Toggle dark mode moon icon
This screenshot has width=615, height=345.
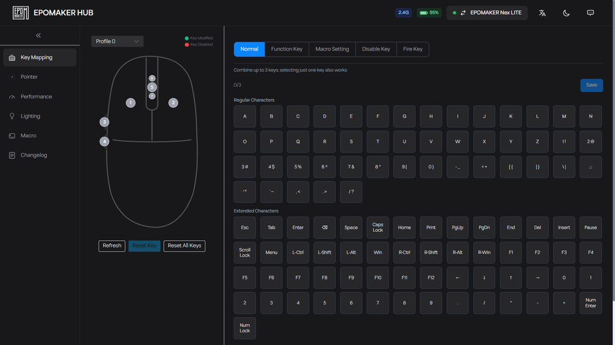pyautogui.click(x=566, y=13)
